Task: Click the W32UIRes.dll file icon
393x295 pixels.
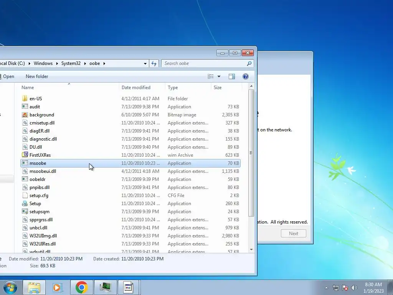Action: [25, 244]
